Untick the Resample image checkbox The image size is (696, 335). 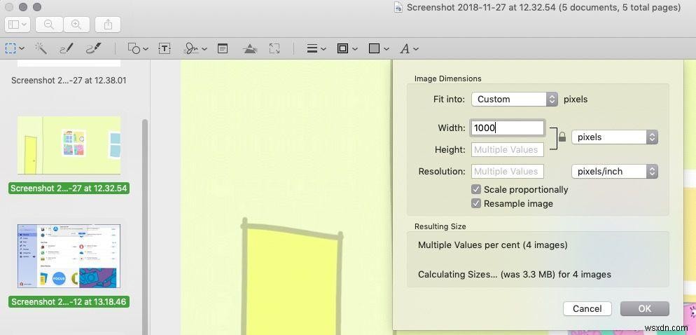[x=476, y=203]
